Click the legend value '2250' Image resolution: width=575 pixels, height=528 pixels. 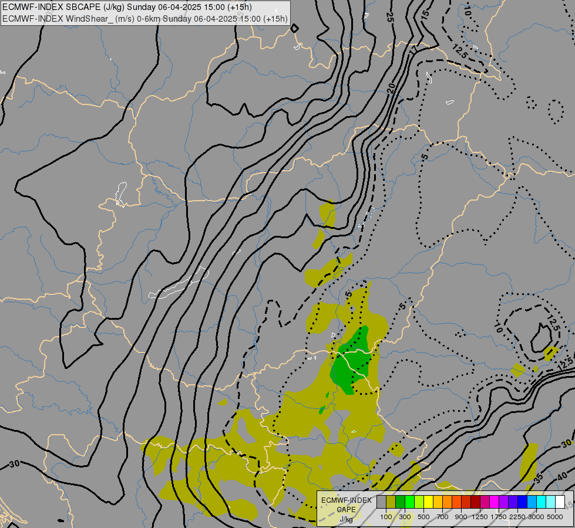click(517, 517)
